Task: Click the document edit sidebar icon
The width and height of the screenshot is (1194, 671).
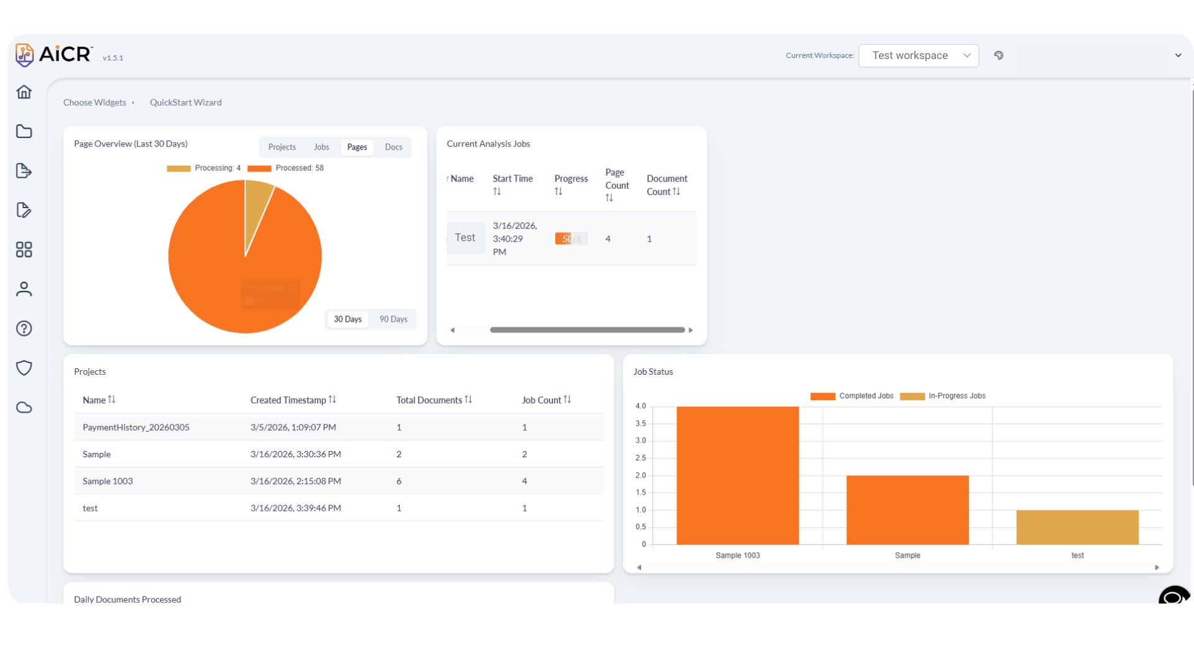Action: (24, 210)
